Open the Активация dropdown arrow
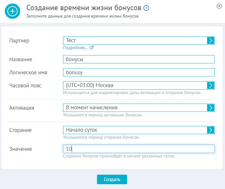 click(211, 108)
